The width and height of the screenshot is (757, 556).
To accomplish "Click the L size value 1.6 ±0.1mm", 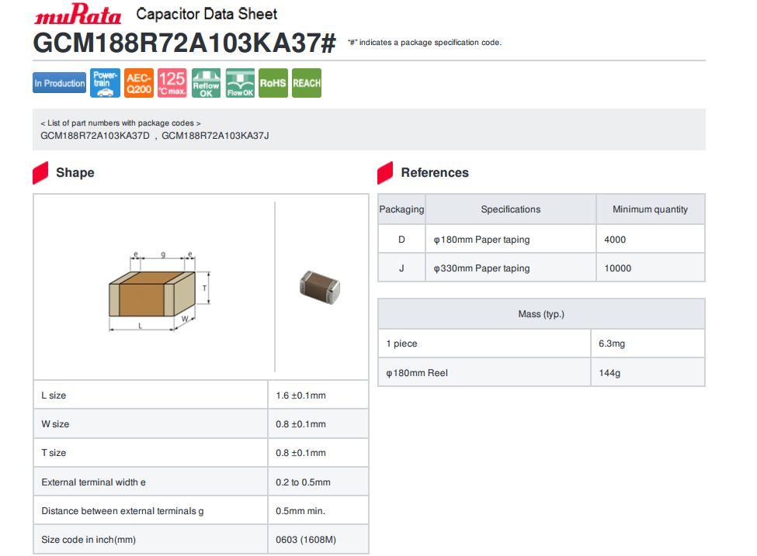I will (x=300, y=395).
